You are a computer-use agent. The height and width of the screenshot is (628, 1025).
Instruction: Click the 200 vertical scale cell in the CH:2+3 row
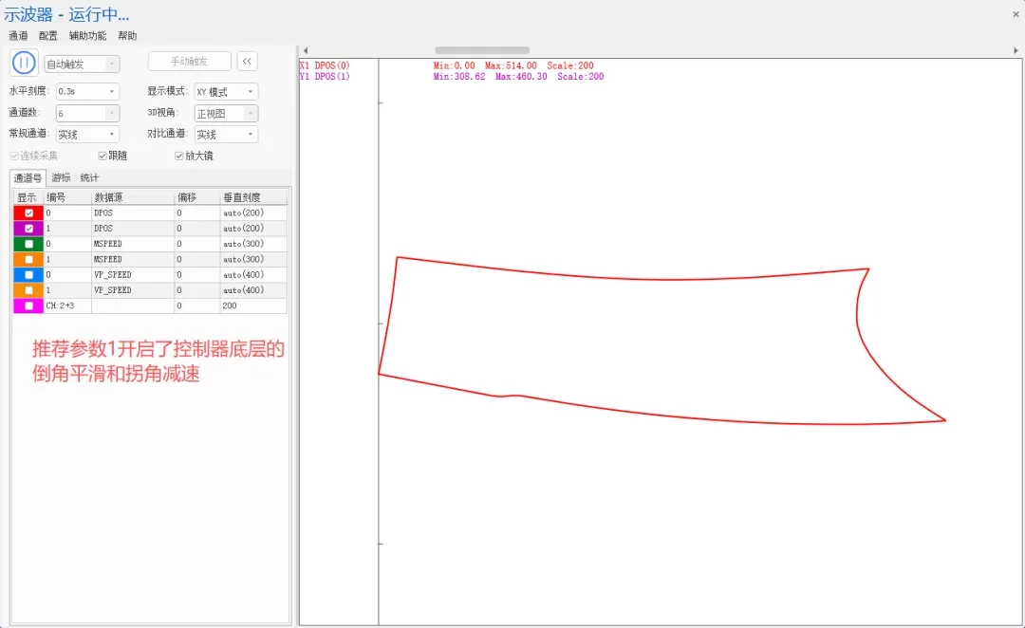click(x=253, y=305)
